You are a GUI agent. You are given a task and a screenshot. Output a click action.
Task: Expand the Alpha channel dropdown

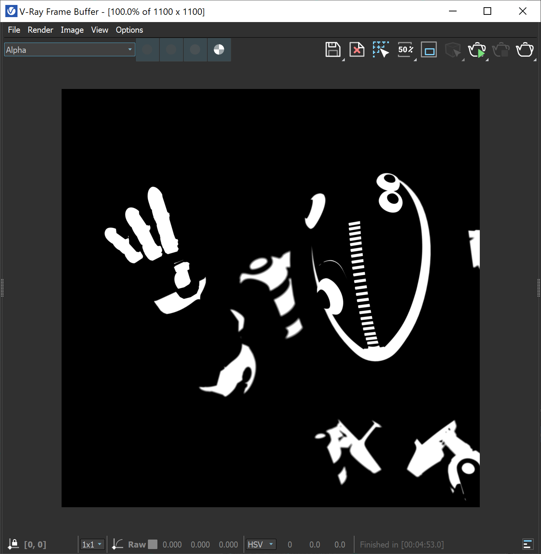70,49
